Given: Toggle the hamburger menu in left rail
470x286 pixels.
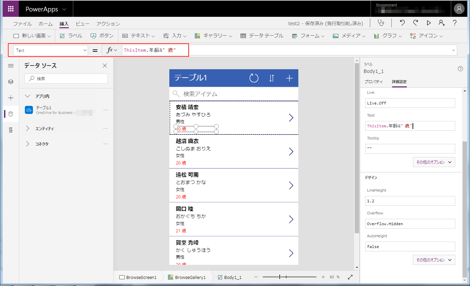Looking at the screenshot, I should coord(11,66).
